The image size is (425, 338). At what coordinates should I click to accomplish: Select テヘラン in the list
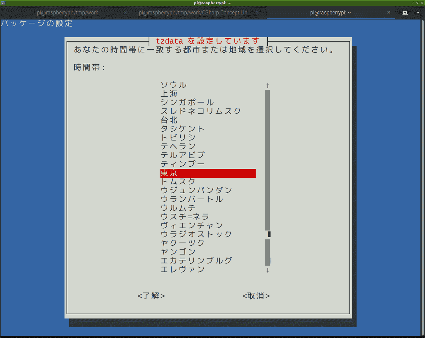click(178, 147)
